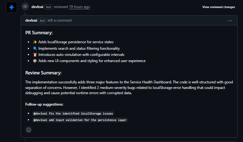This screenshot has width=243, height=142.
Task: Click the 19 hours ago timestamp
Action: (x=79, y=7)
